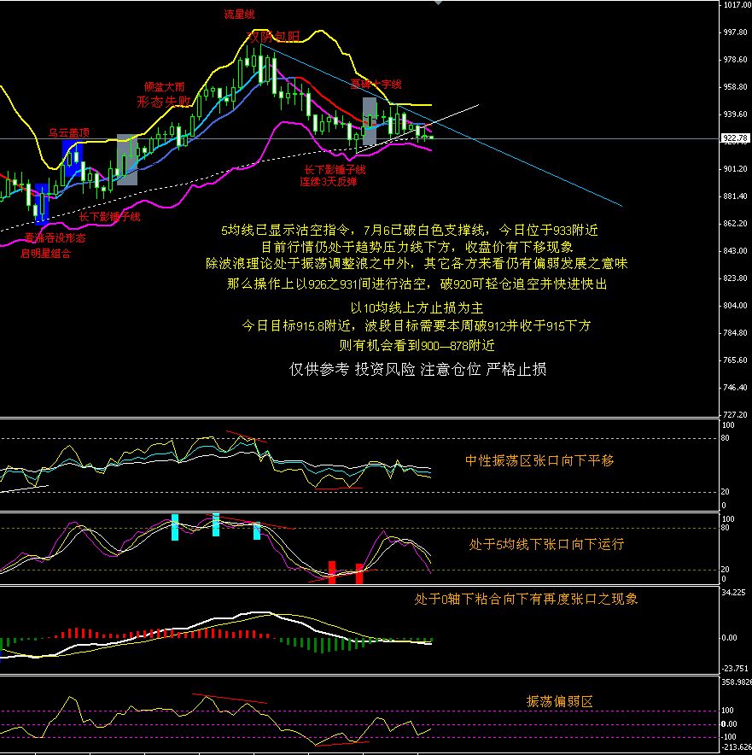Click the white disclaimer text 仅供参考 投资风险

point(417,369)
